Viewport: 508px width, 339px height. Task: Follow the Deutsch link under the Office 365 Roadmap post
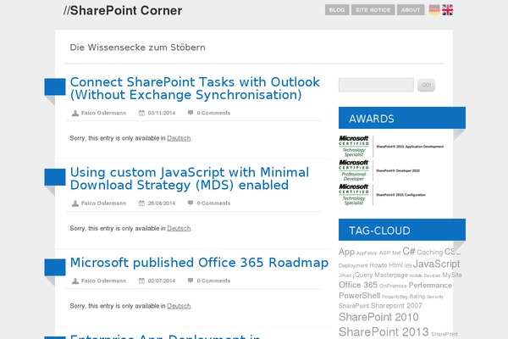(179, 306)
